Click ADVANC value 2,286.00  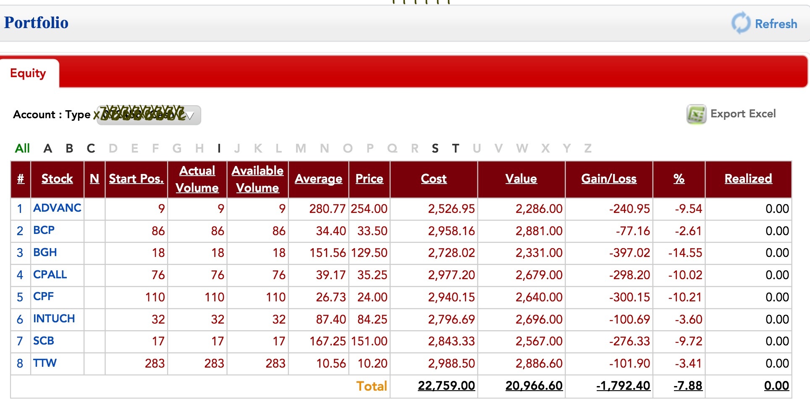click(539, 209)
